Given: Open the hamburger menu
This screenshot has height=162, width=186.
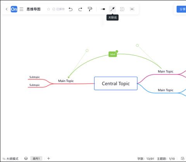Looking at the screenshot, I should pos(21,9).
